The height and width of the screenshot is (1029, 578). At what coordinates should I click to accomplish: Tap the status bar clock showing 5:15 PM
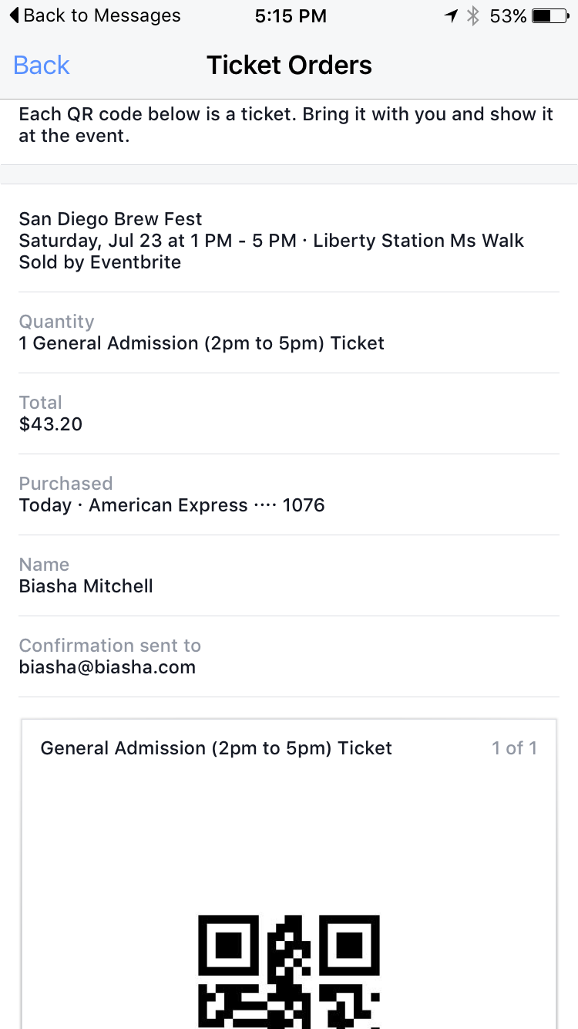coord(291,15)
